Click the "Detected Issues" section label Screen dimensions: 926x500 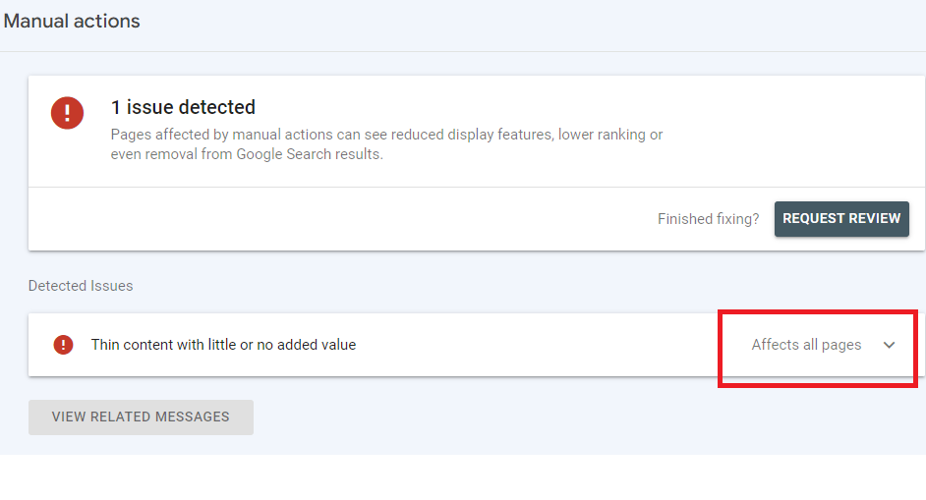[81, 286]
